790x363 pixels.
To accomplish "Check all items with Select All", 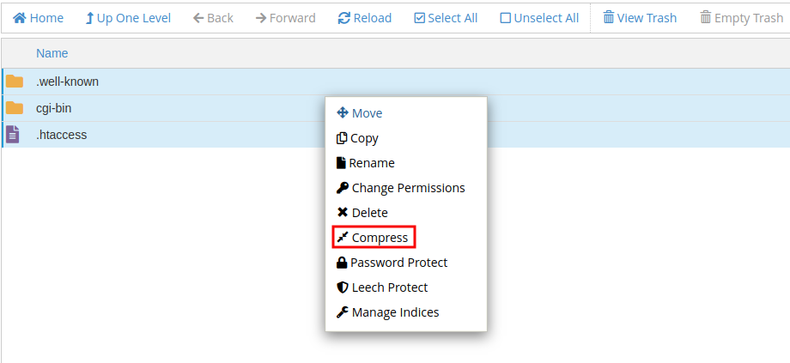I will (446, 19).
